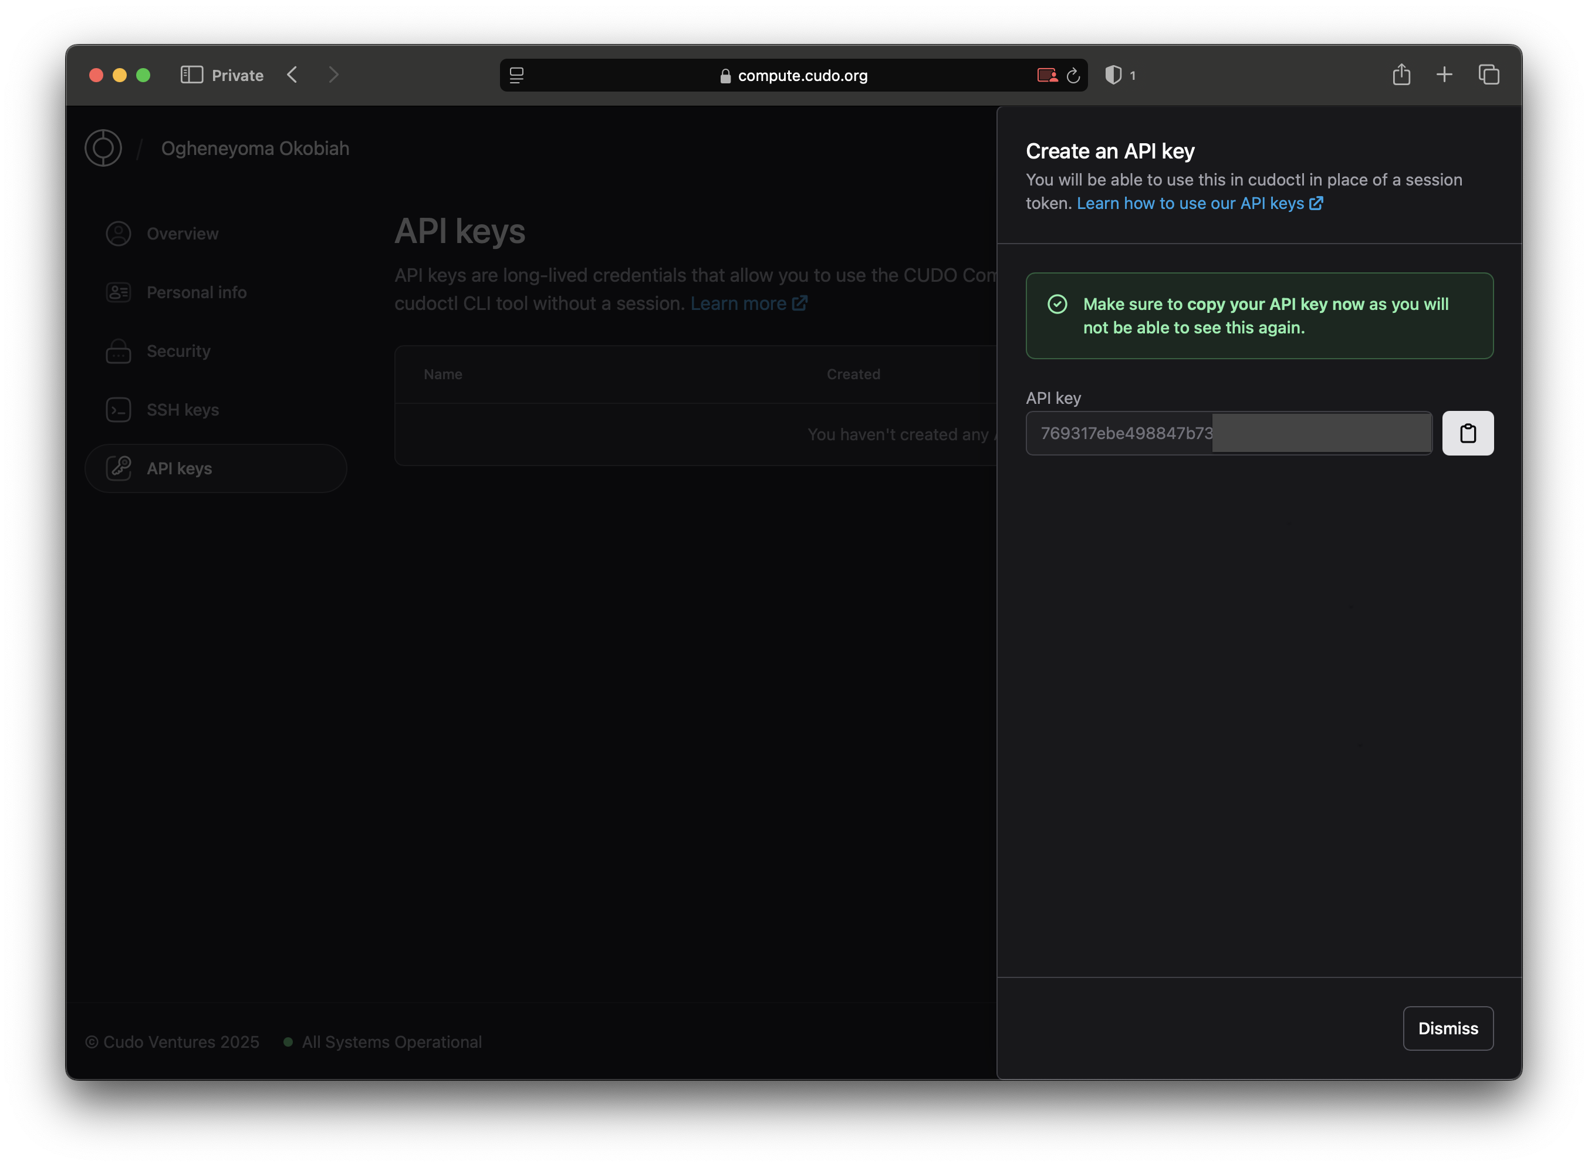1588x1167 pixels.
Task: Click the Private browsing label
Action: [x=237, y=75]
